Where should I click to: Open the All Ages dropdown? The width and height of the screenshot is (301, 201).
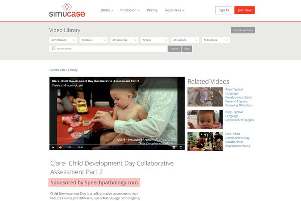click(x=154, y=40)
